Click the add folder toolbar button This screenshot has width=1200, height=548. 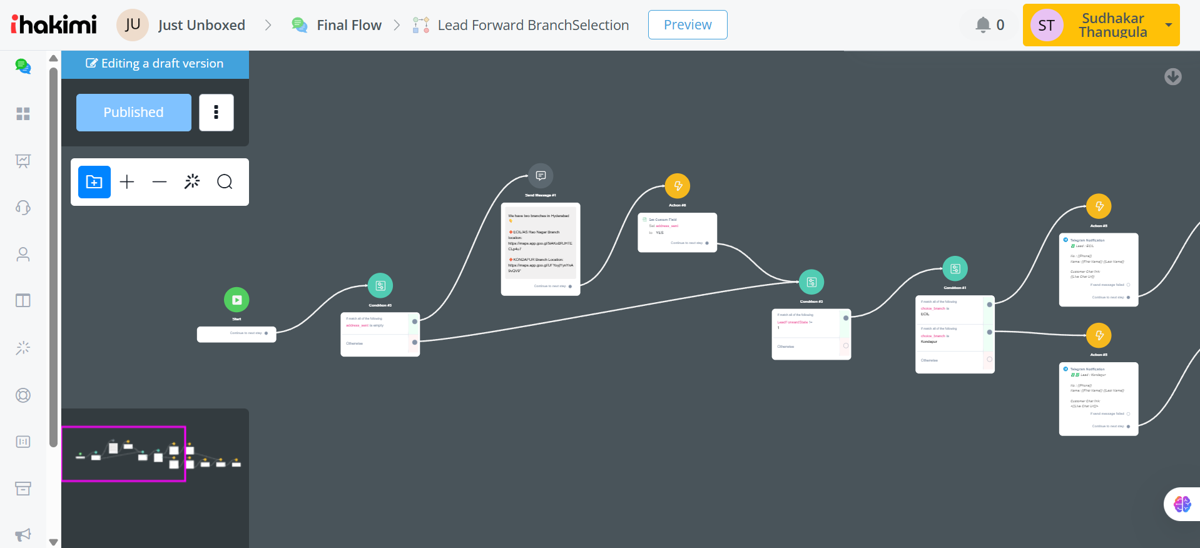click(94, 182)
